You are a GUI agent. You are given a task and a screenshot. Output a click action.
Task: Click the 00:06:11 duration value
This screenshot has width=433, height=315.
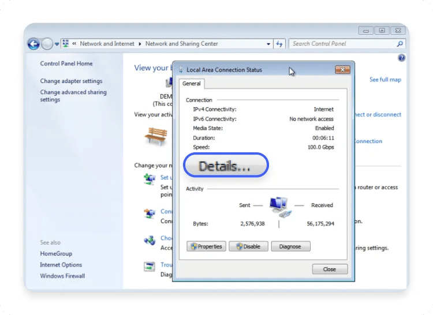tap(323, 138)
